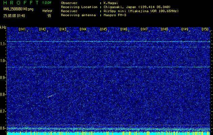
Task: Click the 0146 time marker
Action: pos(124,29)
